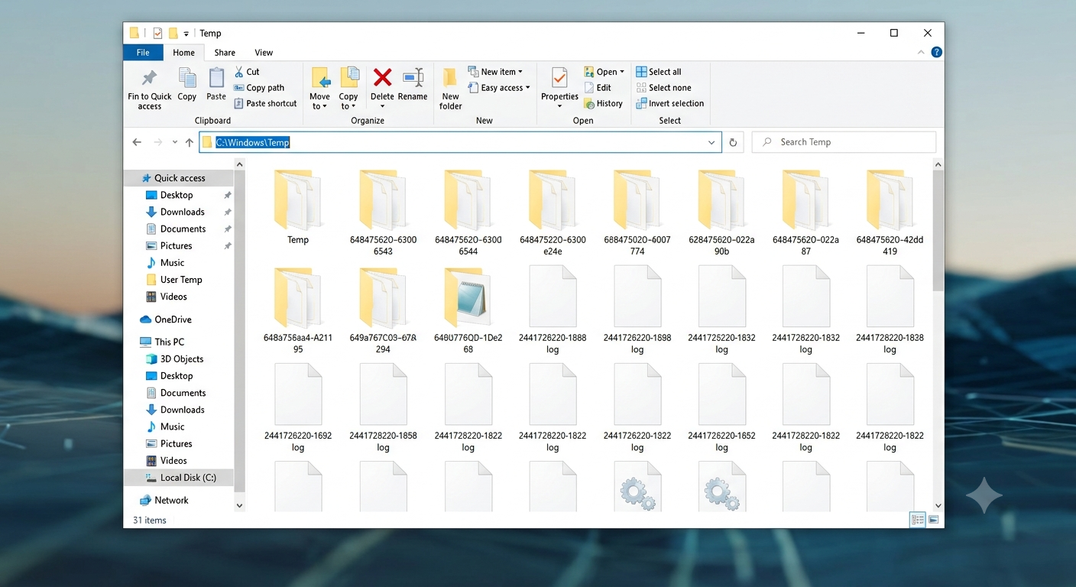Image resolution: width=1076 pixels, height=587 pixels.
Task: Click the Copy ribbon icon
Action: 187,84
